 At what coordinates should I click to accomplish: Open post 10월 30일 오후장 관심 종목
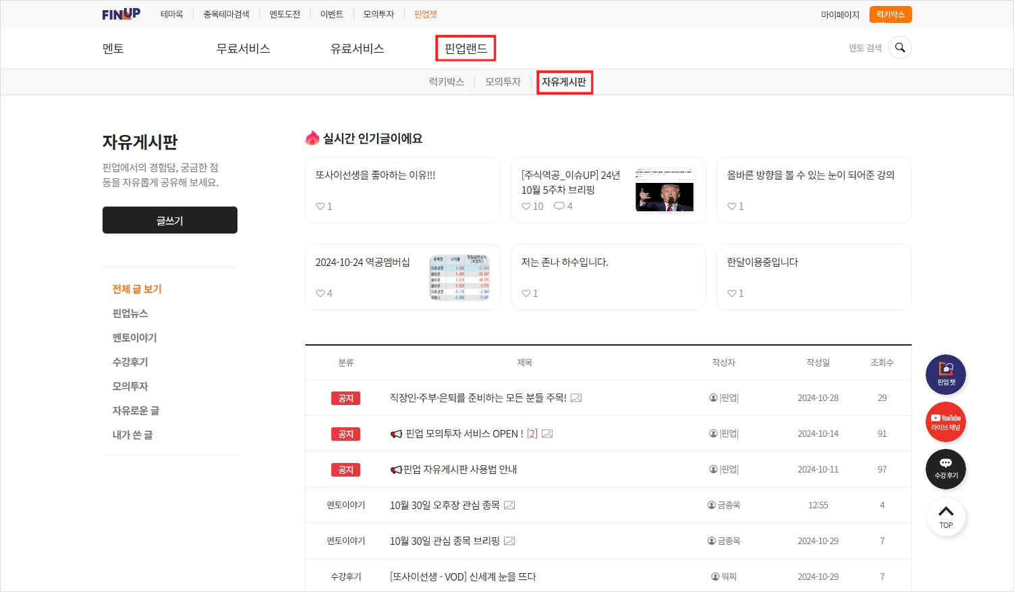click(445, 506)
